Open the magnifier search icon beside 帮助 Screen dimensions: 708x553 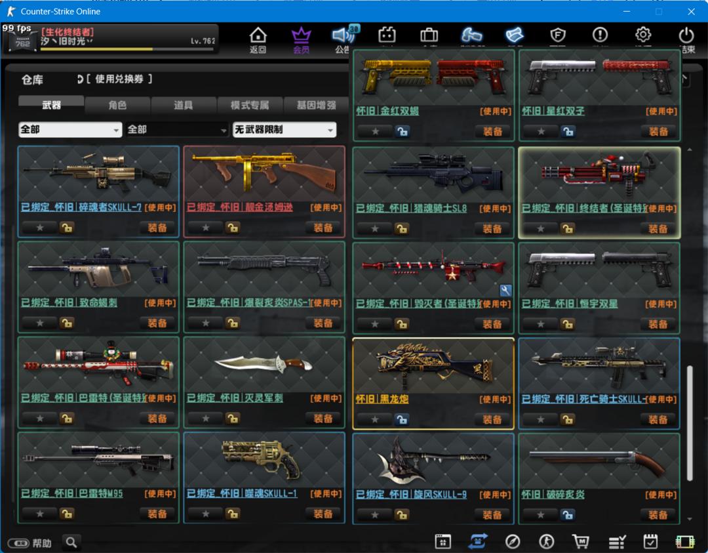71,542
